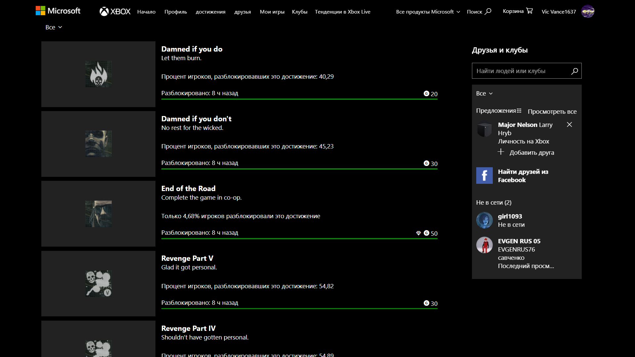Open the Клубы menu item

click(300, 12)
